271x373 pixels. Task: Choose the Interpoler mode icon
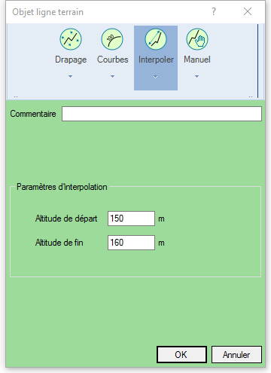(156, 39)
